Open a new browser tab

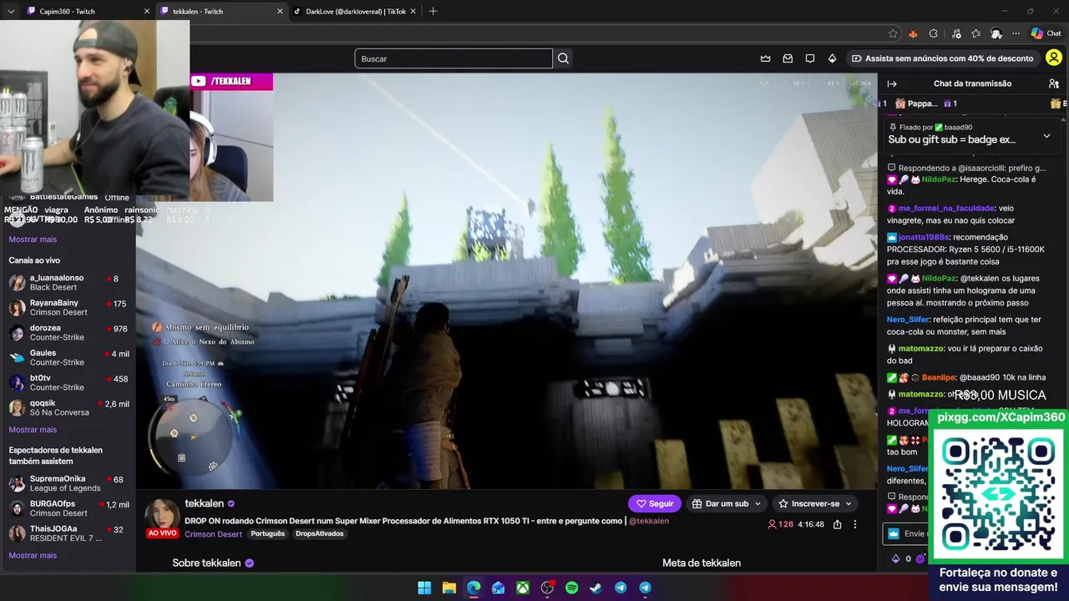[433, 12]
